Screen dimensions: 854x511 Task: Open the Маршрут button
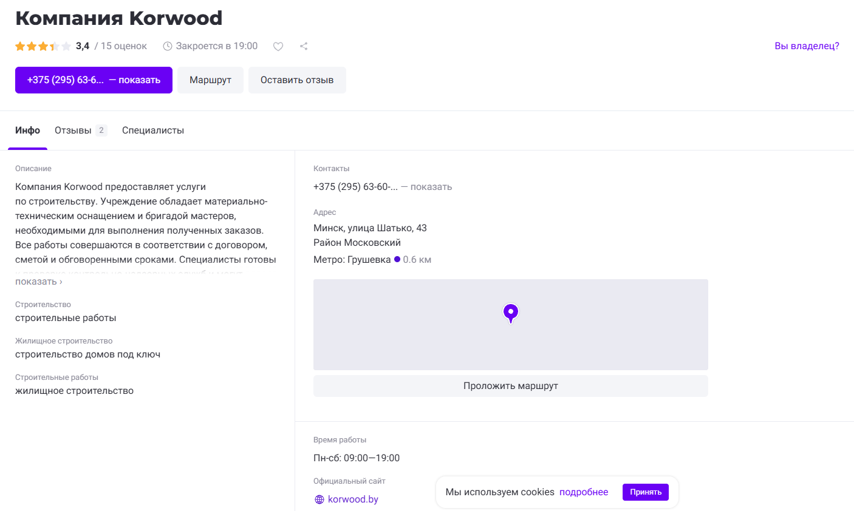(x=210, y=80)
